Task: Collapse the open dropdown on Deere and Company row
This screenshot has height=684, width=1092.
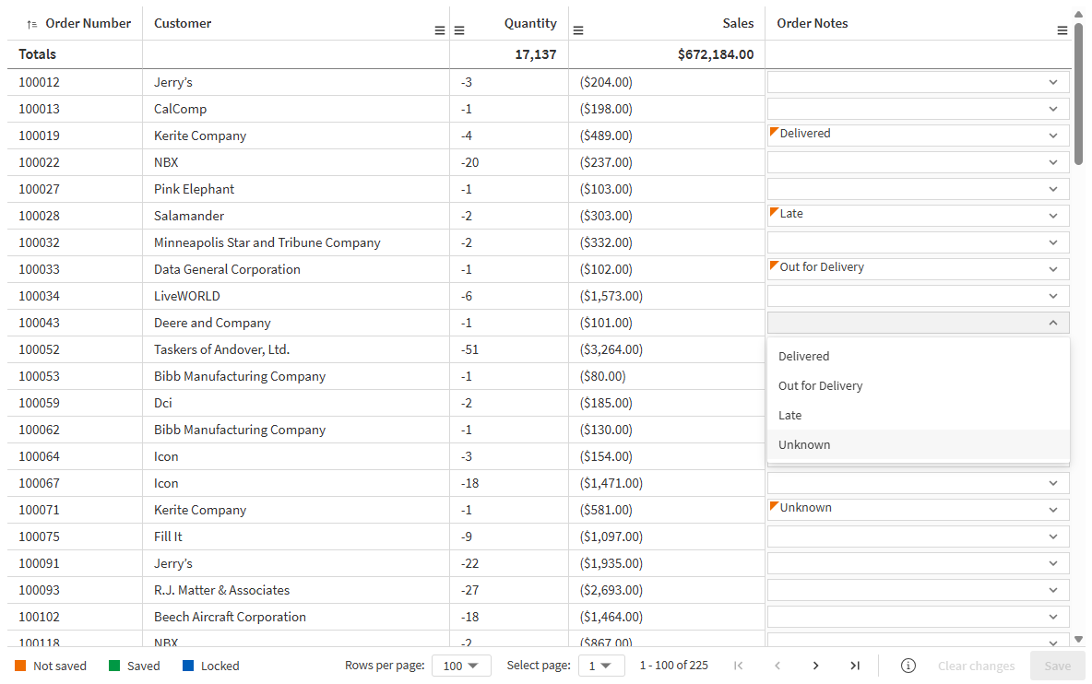Action: tap(1053, 322)
